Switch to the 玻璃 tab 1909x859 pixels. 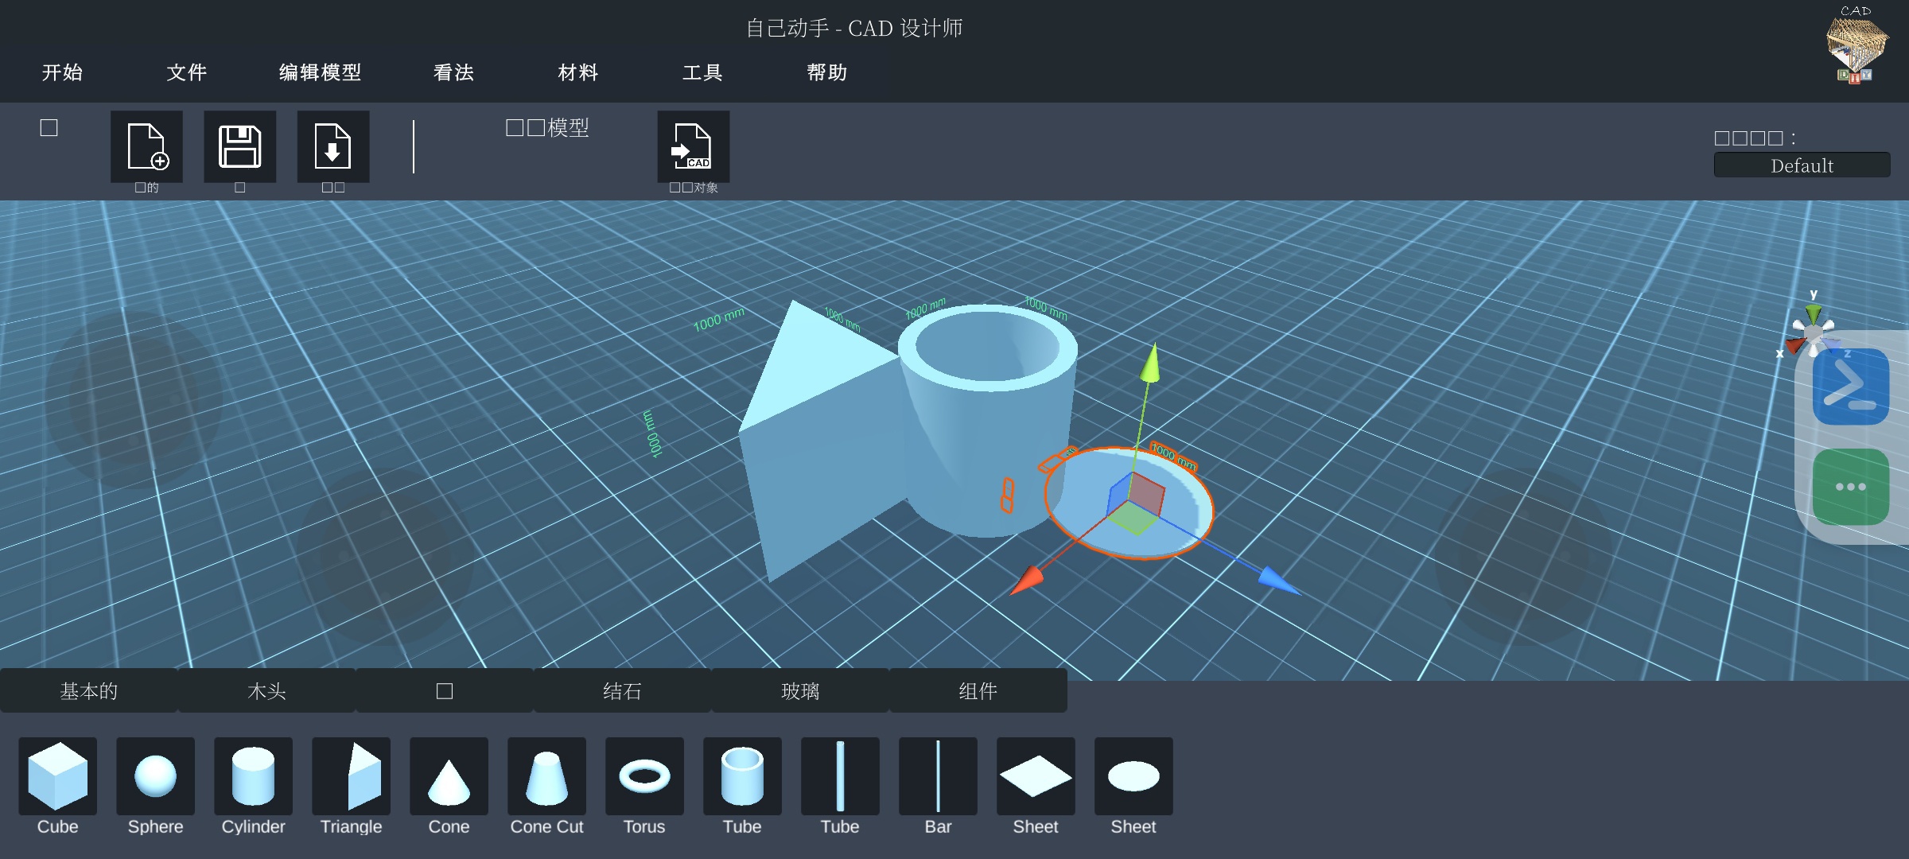point(799,691)
